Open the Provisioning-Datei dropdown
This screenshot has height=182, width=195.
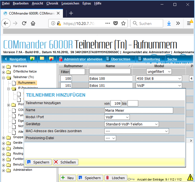[x=110, y=138]
